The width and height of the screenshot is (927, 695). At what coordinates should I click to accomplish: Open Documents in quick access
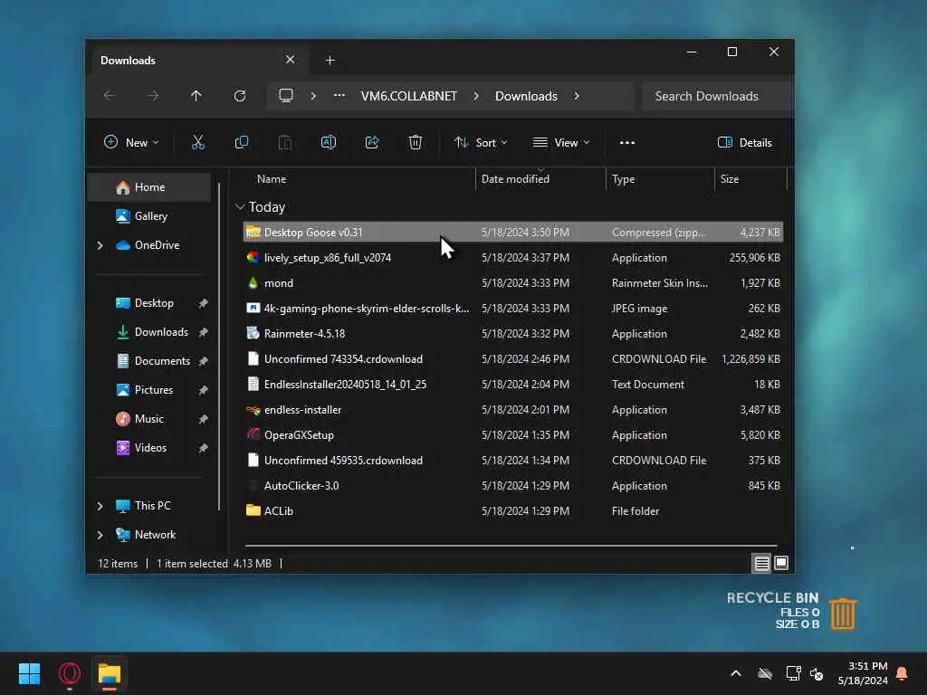tap(162, 361)
